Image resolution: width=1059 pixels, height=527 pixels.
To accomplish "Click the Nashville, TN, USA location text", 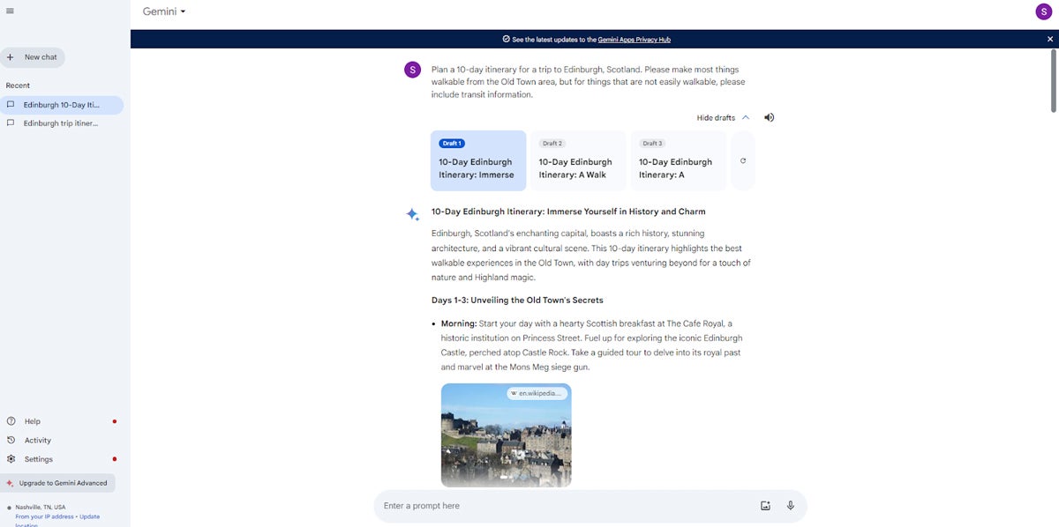I will 41,508.
